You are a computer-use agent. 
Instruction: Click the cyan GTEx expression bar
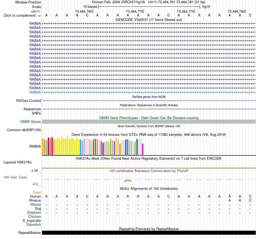81,147
